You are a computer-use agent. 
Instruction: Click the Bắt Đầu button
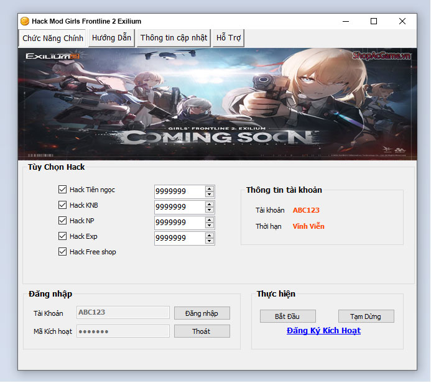(x=288, y=316)
